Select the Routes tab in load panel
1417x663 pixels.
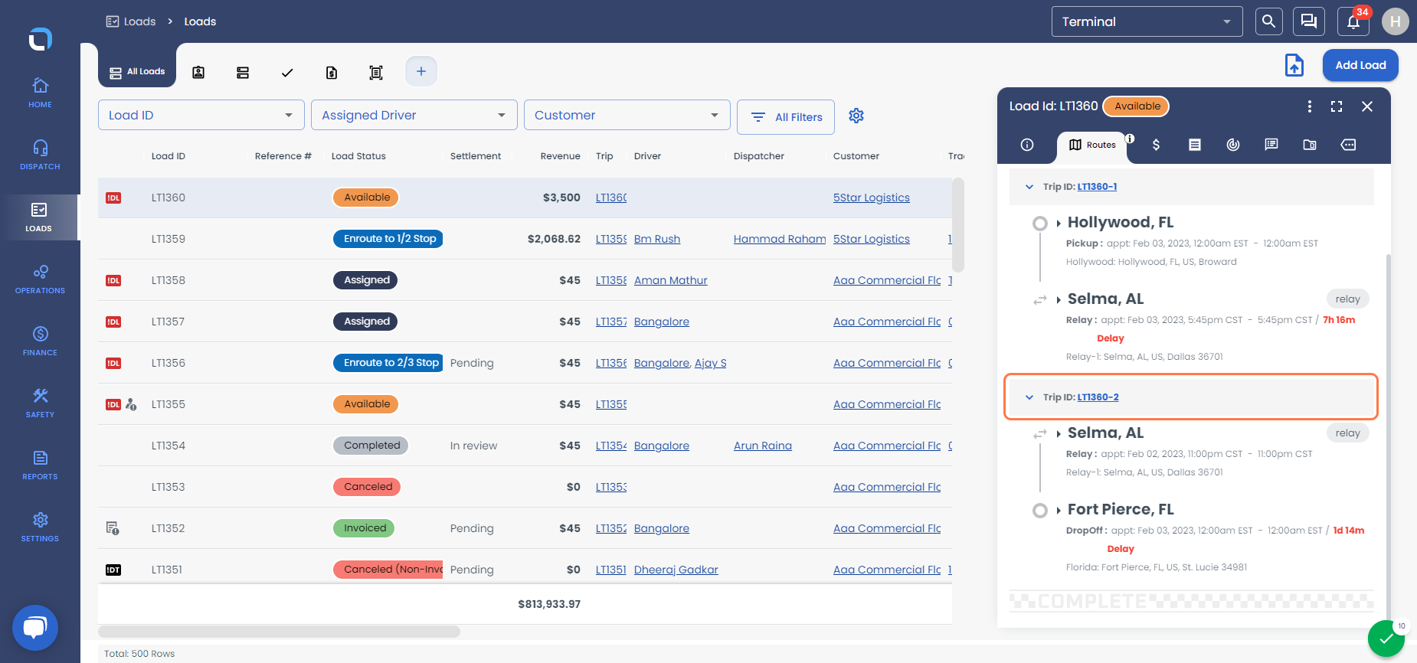point(1092,145)
